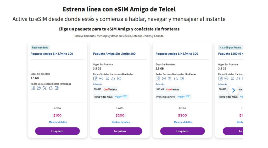Image resolution: width=268 pixels, height=148 pixels.
Task: Click Messenger icon in Paquete 1200 card
Action: click(x=226, y=78)
